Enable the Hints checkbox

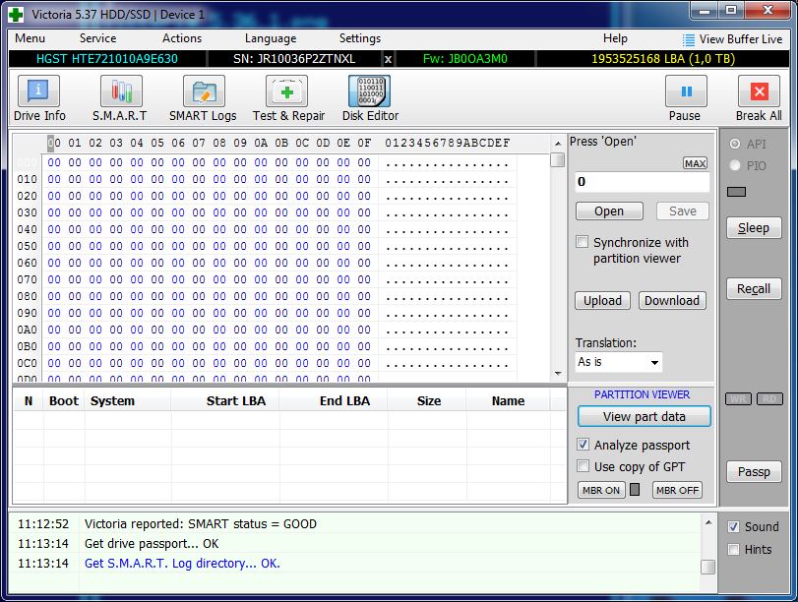point(733,550)
